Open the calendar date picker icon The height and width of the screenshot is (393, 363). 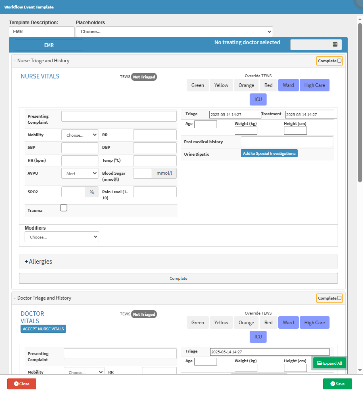tap(335, 44)
